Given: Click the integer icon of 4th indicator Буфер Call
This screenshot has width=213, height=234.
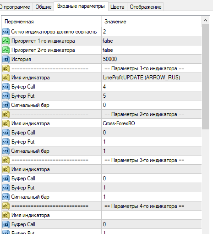Looking at the screenshot, I should pyautogui.click(x=6, y=224).
